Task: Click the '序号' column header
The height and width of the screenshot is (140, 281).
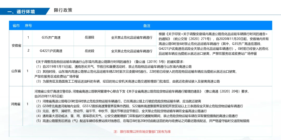Action: pyautogui.click(x=28, y=25)
